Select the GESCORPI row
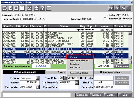Screen dimensions: 134x98 pyautogui.click(x=65, y=36)
